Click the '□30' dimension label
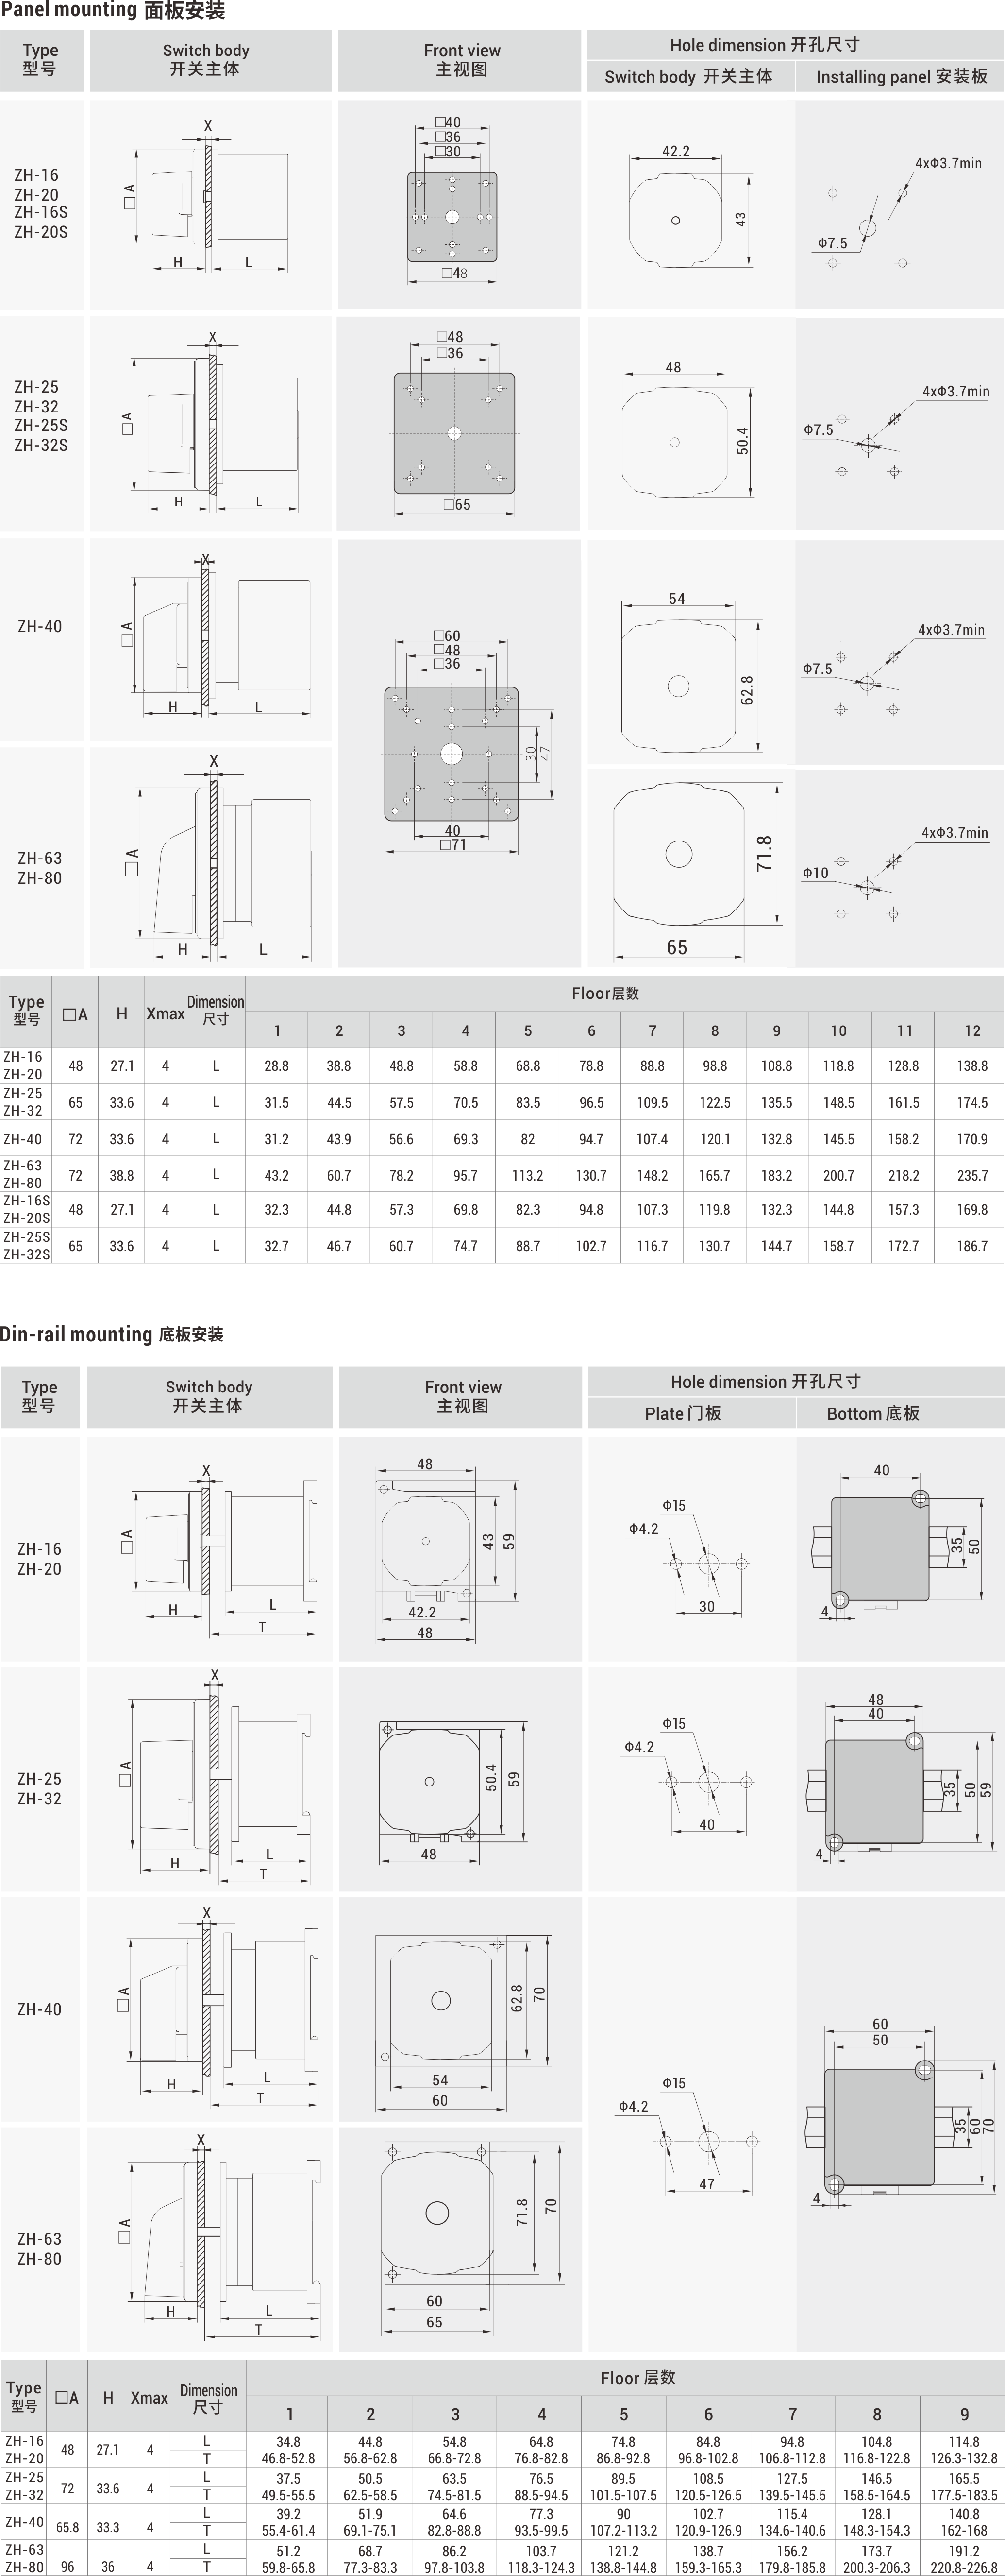 tap(449, 152)
